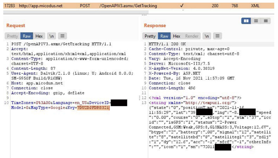The image size is (278, 158).
Task: Select the Raw tab in Request panel
Action: pos(27,36)
